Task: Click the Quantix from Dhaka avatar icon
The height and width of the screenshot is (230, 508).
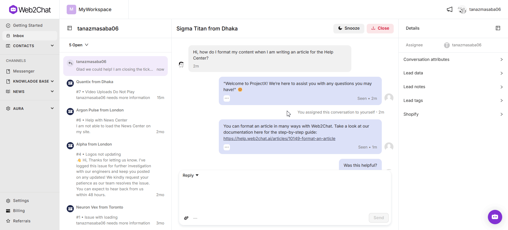Action: 70,83
